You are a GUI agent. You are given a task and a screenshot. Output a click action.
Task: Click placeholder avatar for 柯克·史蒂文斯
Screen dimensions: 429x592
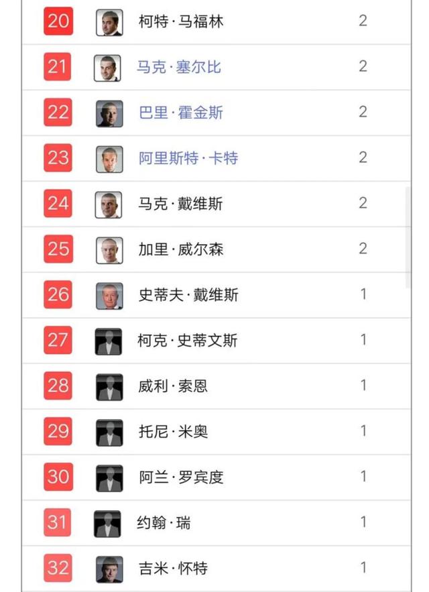[x=109, y=342]
